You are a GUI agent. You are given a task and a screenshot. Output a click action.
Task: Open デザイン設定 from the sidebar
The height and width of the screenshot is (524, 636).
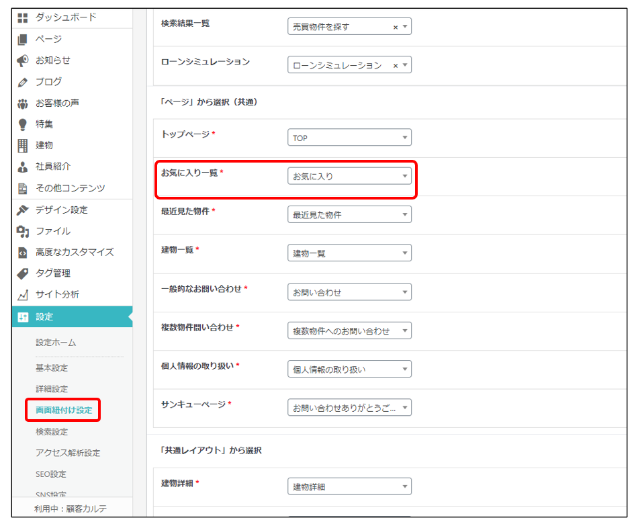[x=61, y=210]
